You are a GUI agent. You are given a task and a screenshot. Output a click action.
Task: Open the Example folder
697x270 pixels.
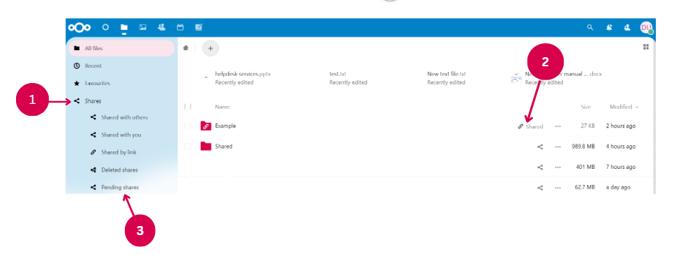click(x=225, y=126)
